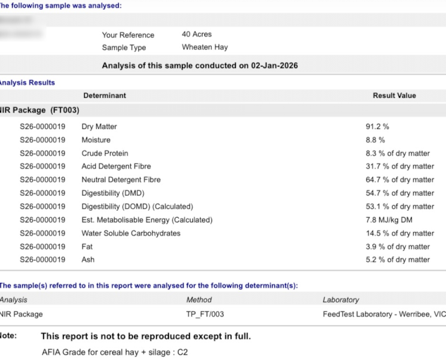Click the 'Determinant' column header
This screenshot has height=359, width=446.
(x=105, y=96)
